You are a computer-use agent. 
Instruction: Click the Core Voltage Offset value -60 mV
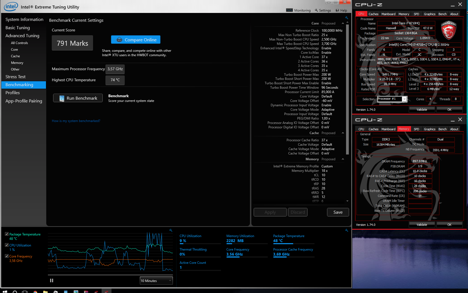point(327,101)
